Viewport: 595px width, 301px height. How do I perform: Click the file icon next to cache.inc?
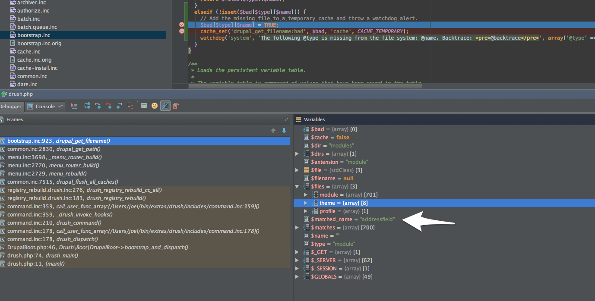click(13, 52)
